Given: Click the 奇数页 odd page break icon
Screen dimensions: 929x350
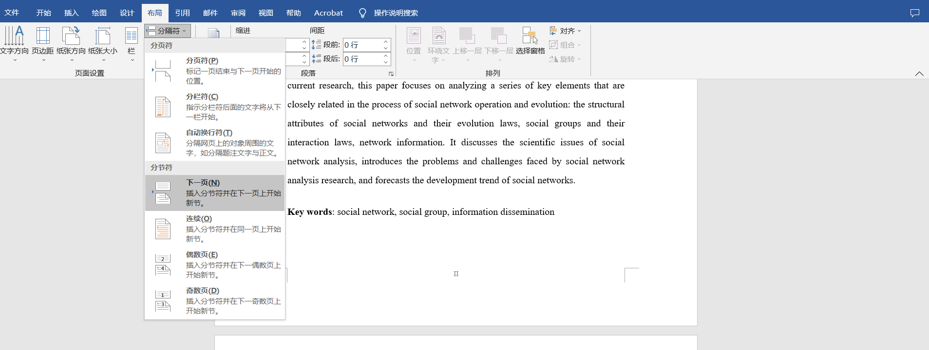Looking at the screenshot, I should (163, 301).
